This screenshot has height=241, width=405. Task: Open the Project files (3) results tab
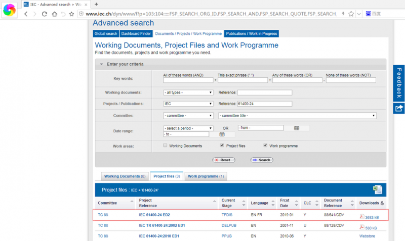point(167,176)
